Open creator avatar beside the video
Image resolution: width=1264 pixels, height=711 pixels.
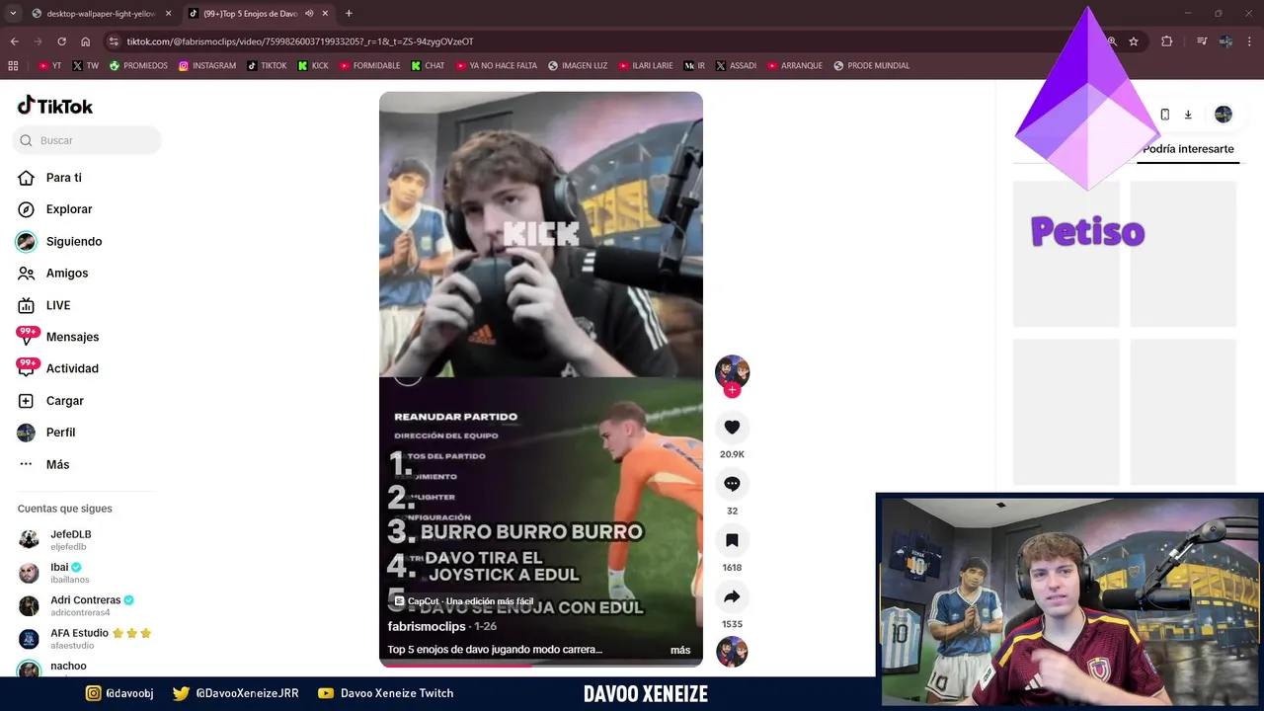(x=732, y=371)
